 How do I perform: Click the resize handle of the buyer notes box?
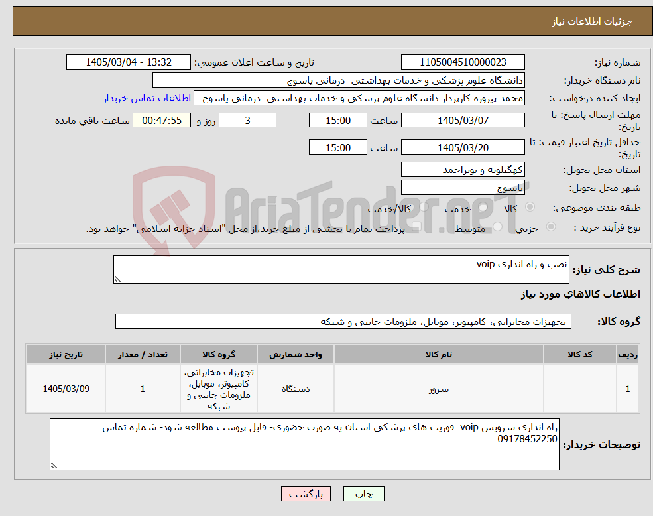pos(54,466)
